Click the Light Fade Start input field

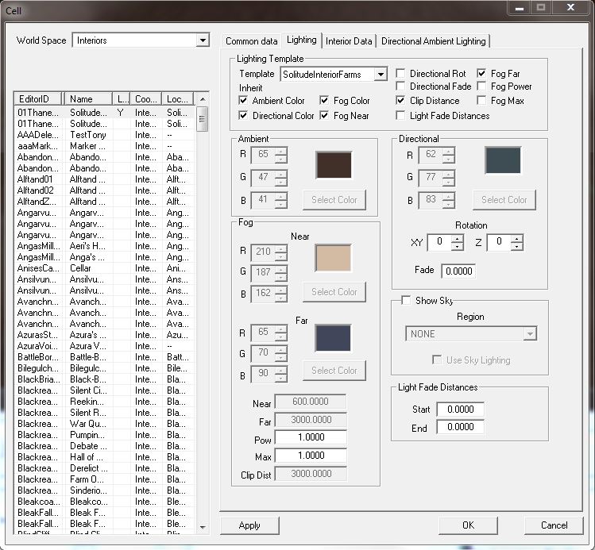[x=459, y=410]
